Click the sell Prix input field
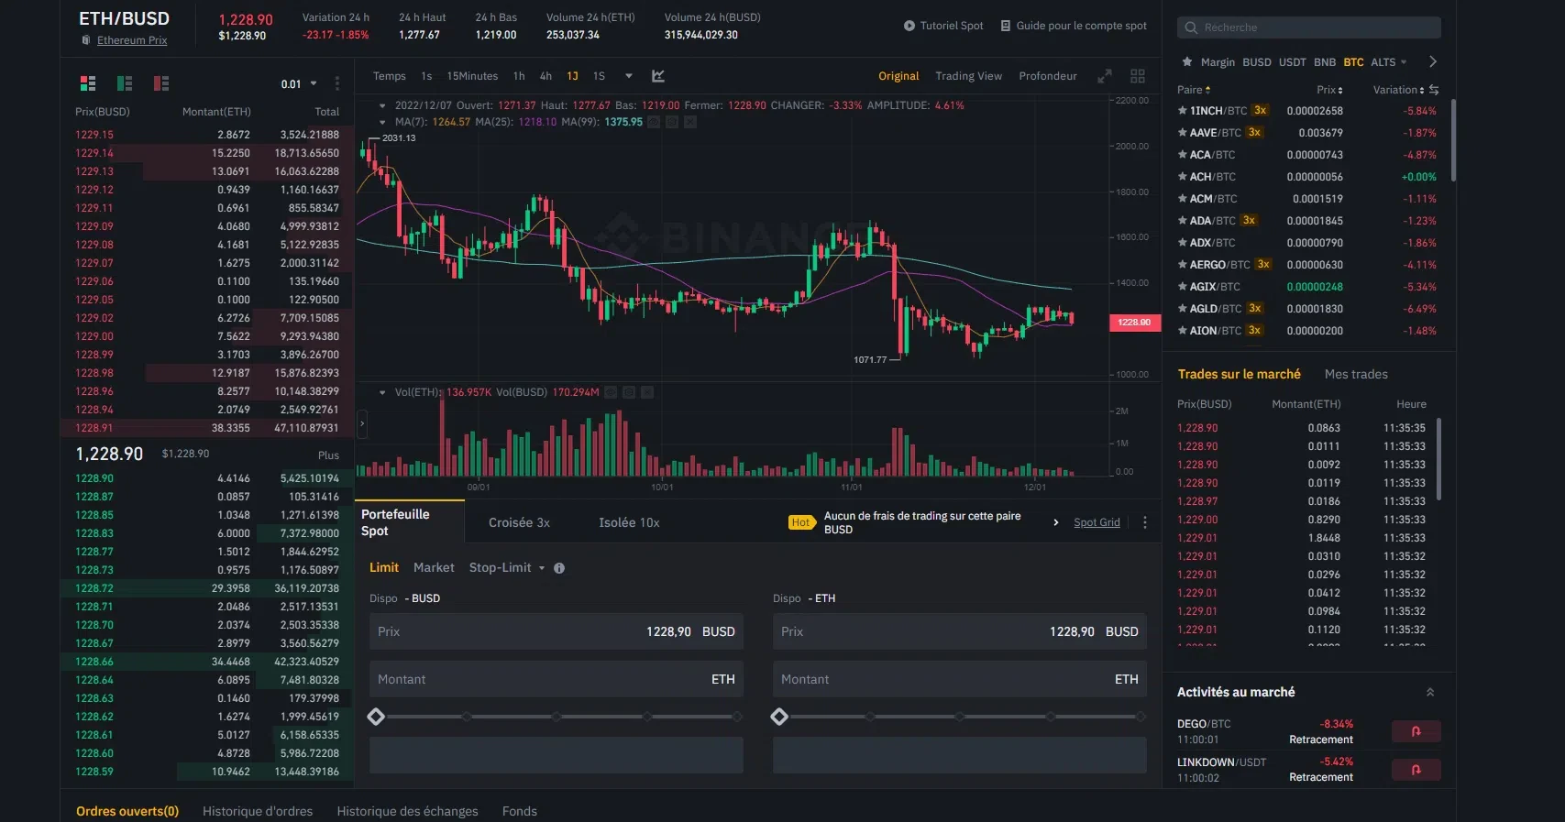The height and width of the screenshot is (822, 1565). point(960,631)
